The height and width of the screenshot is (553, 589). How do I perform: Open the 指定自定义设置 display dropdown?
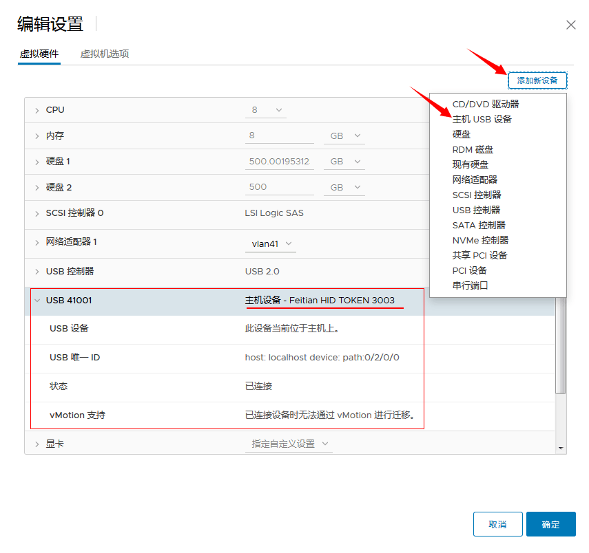point(289,444)
